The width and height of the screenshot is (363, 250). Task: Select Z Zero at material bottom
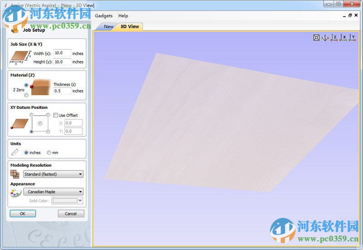pos(26,95)
